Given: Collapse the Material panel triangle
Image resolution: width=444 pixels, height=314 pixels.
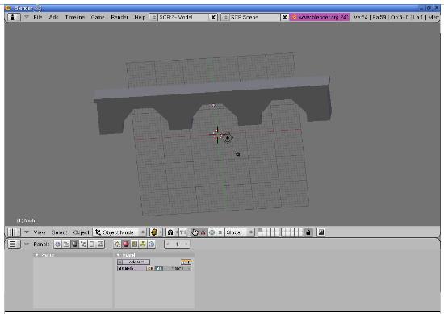Looking at the screenshot, I should (x=119, y=255).
